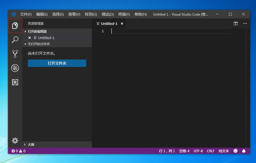Open the editor more actions ellipsis

click(x=245, y=24)
